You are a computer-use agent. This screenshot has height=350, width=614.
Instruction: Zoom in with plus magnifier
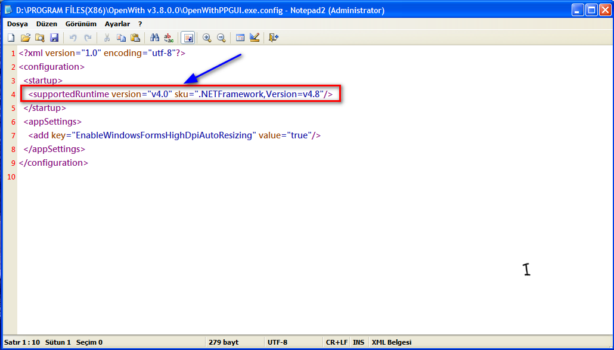(207, 38)
